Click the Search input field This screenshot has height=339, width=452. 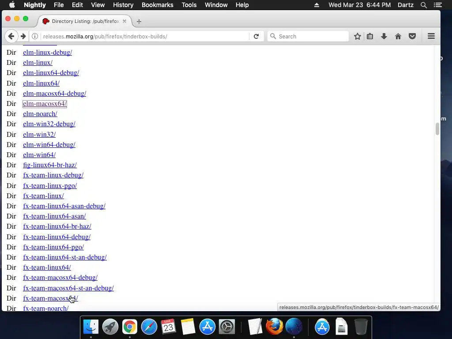click(x=308, y=36)
